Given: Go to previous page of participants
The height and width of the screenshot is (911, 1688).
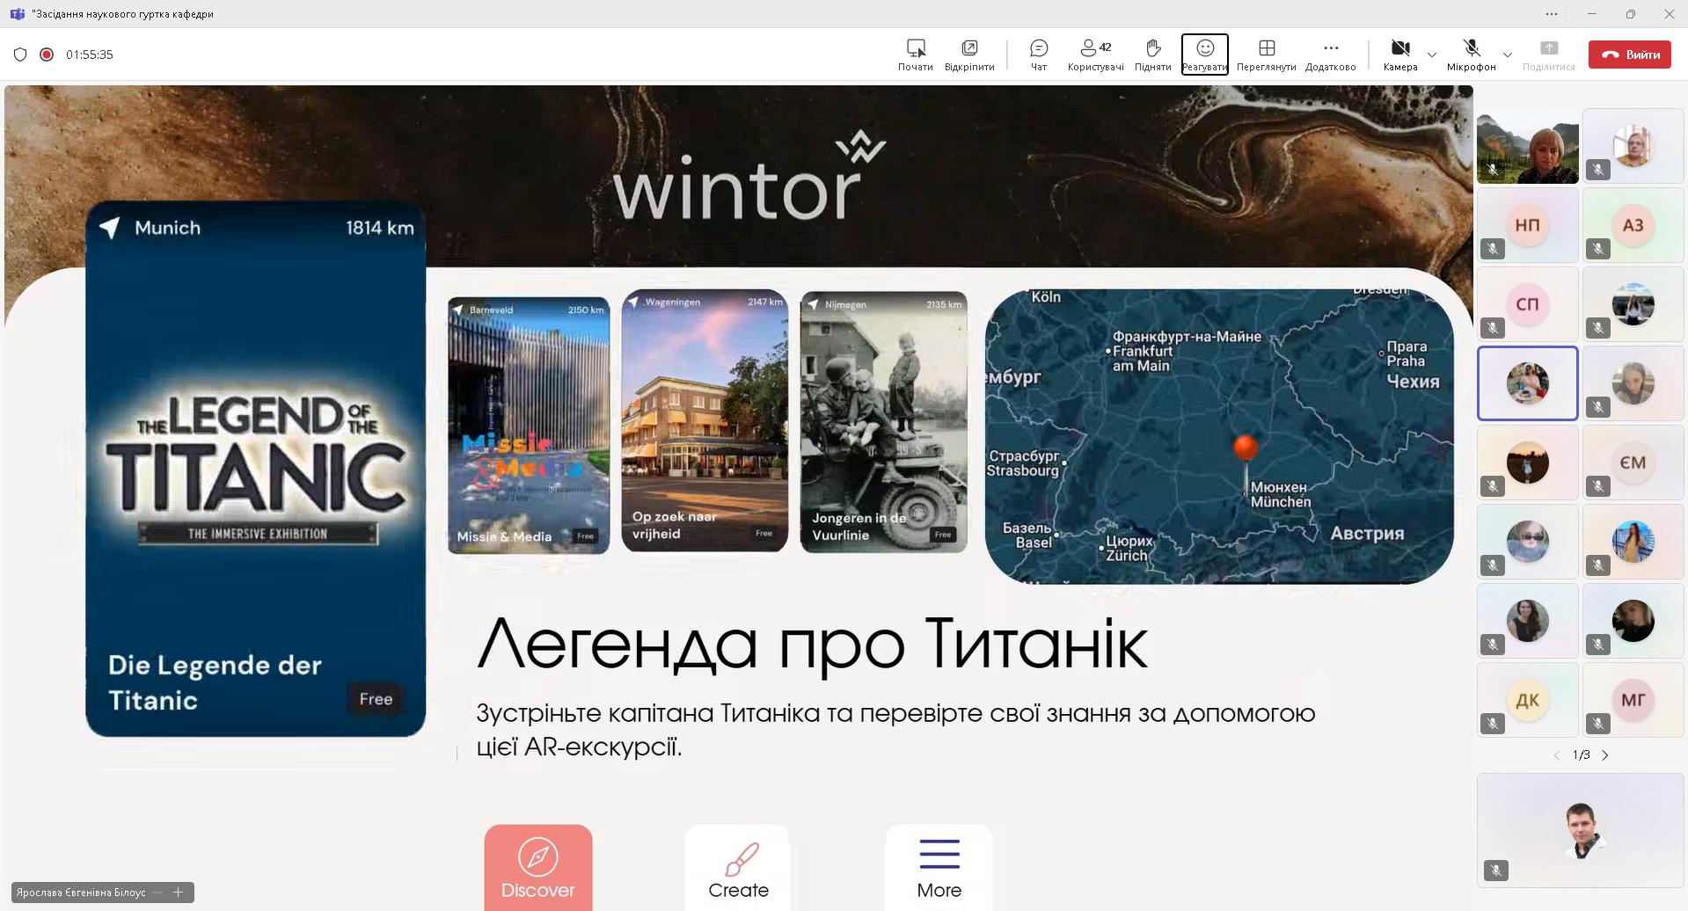Looking at the screenshot, I should 1556,755.
